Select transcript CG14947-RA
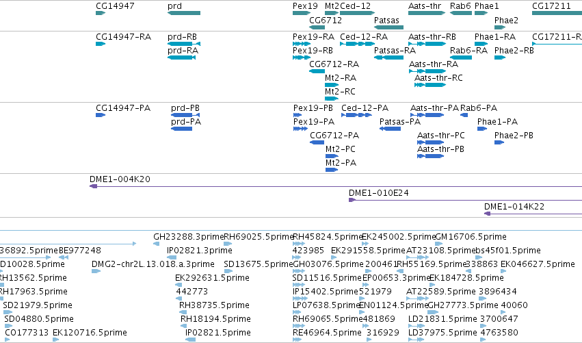Image resolution: width=582 pixels, height=343 pixels. [123, 37]
